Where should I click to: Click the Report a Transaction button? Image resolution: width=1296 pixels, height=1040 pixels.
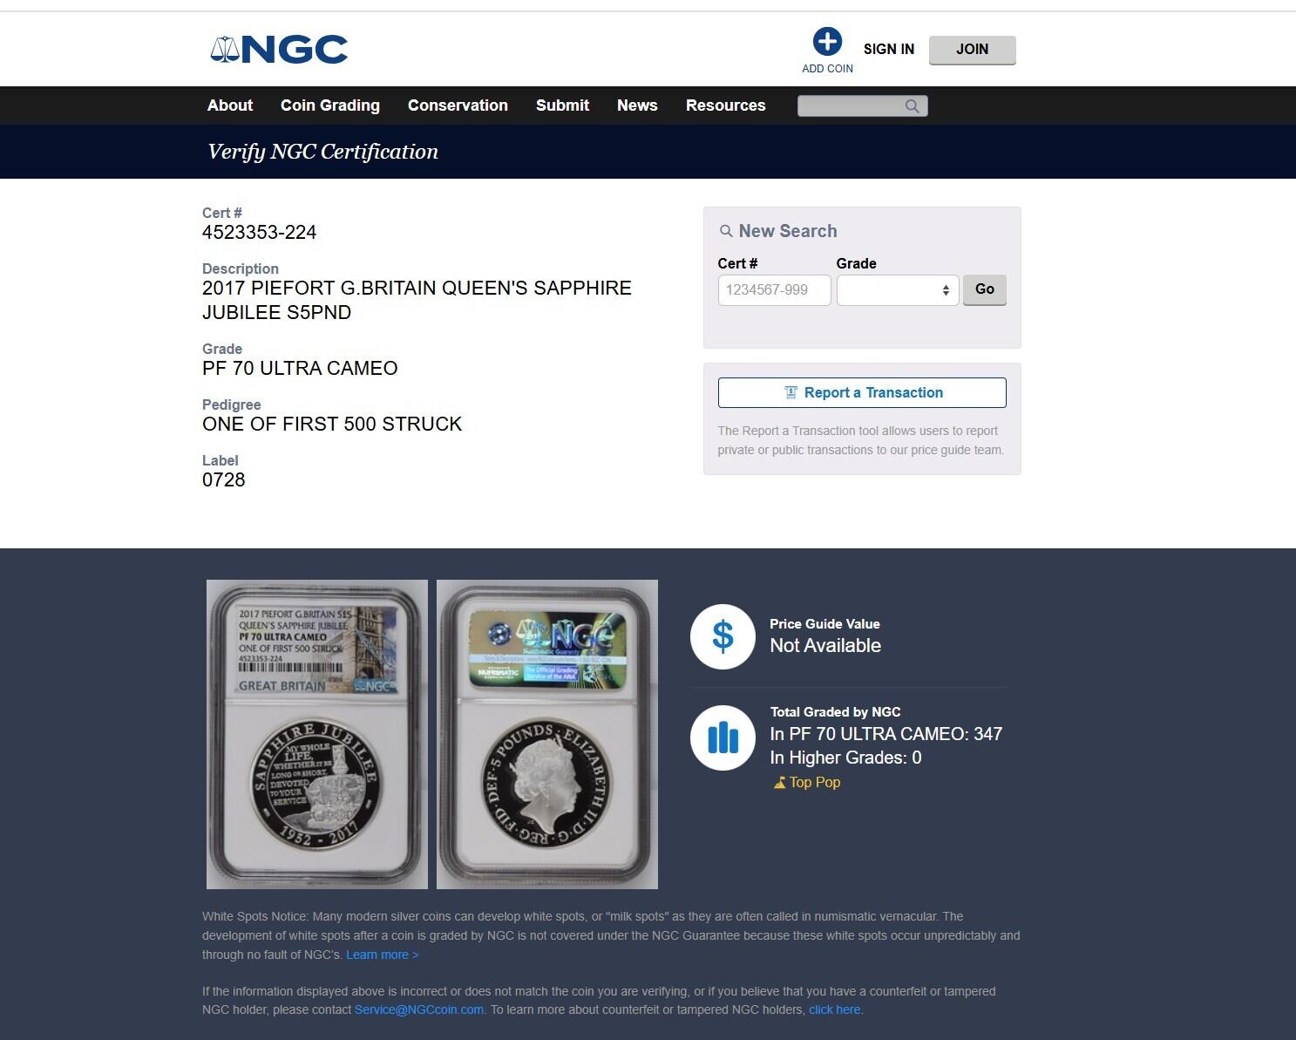coord(862,392)
